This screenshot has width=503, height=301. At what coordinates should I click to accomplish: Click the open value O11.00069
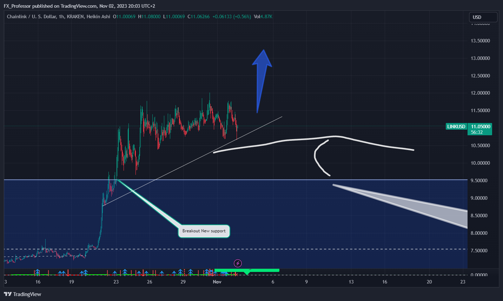pos(124,16)
